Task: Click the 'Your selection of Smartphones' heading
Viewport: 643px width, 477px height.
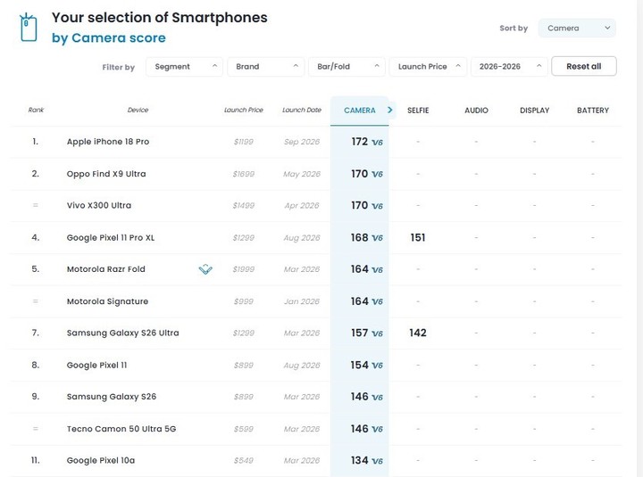Action: pos(160,18)
